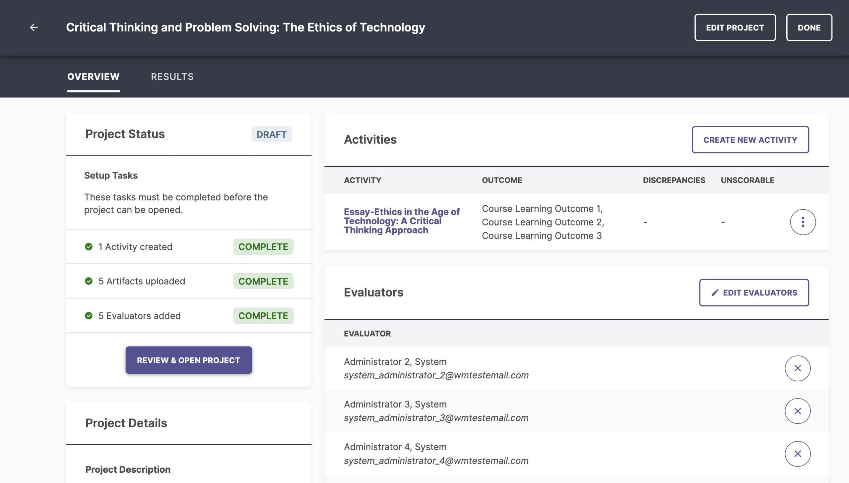Click the email system_administrator_2@wmtestemail.com
The height and width of the screenshot is (483, 849).
(436, 375)
